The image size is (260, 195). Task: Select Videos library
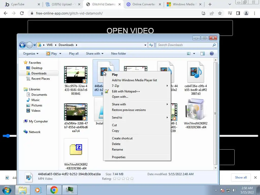[36, 111]
